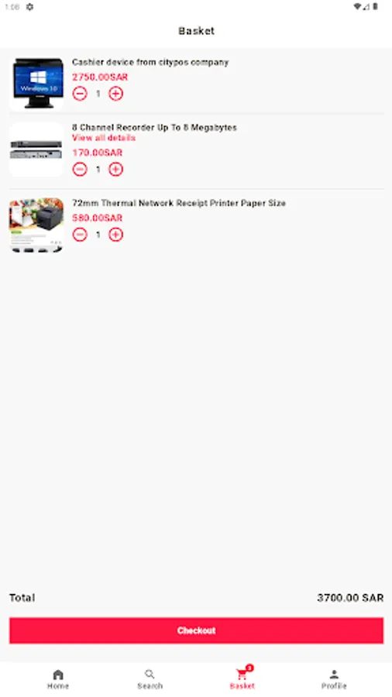Open 8 Channel Recorder product title

click(154, 128)
